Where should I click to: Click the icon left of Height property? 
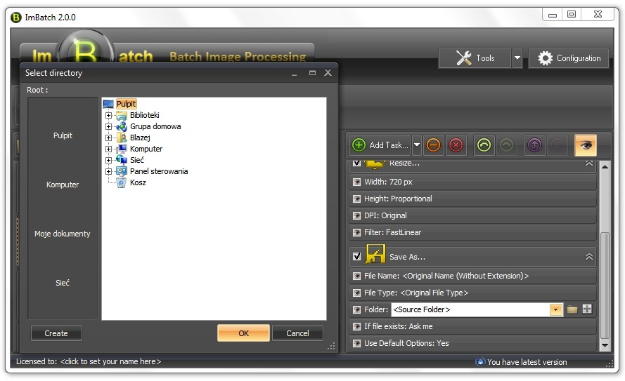click(x=356, y=199)
